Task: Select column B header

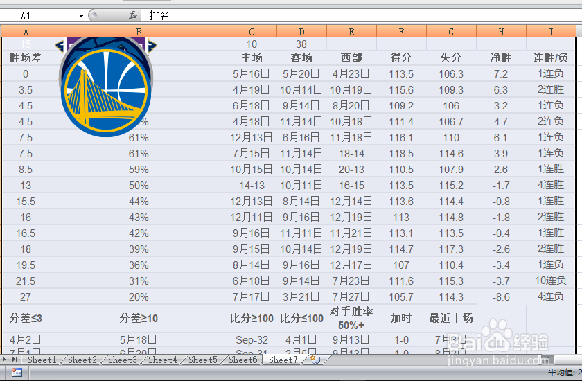Action: coord(139,32)
